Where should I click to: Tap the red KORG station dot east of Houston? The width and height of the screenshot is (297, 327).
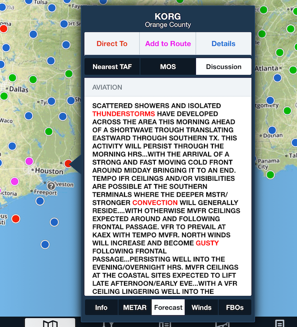coord(68,163)
